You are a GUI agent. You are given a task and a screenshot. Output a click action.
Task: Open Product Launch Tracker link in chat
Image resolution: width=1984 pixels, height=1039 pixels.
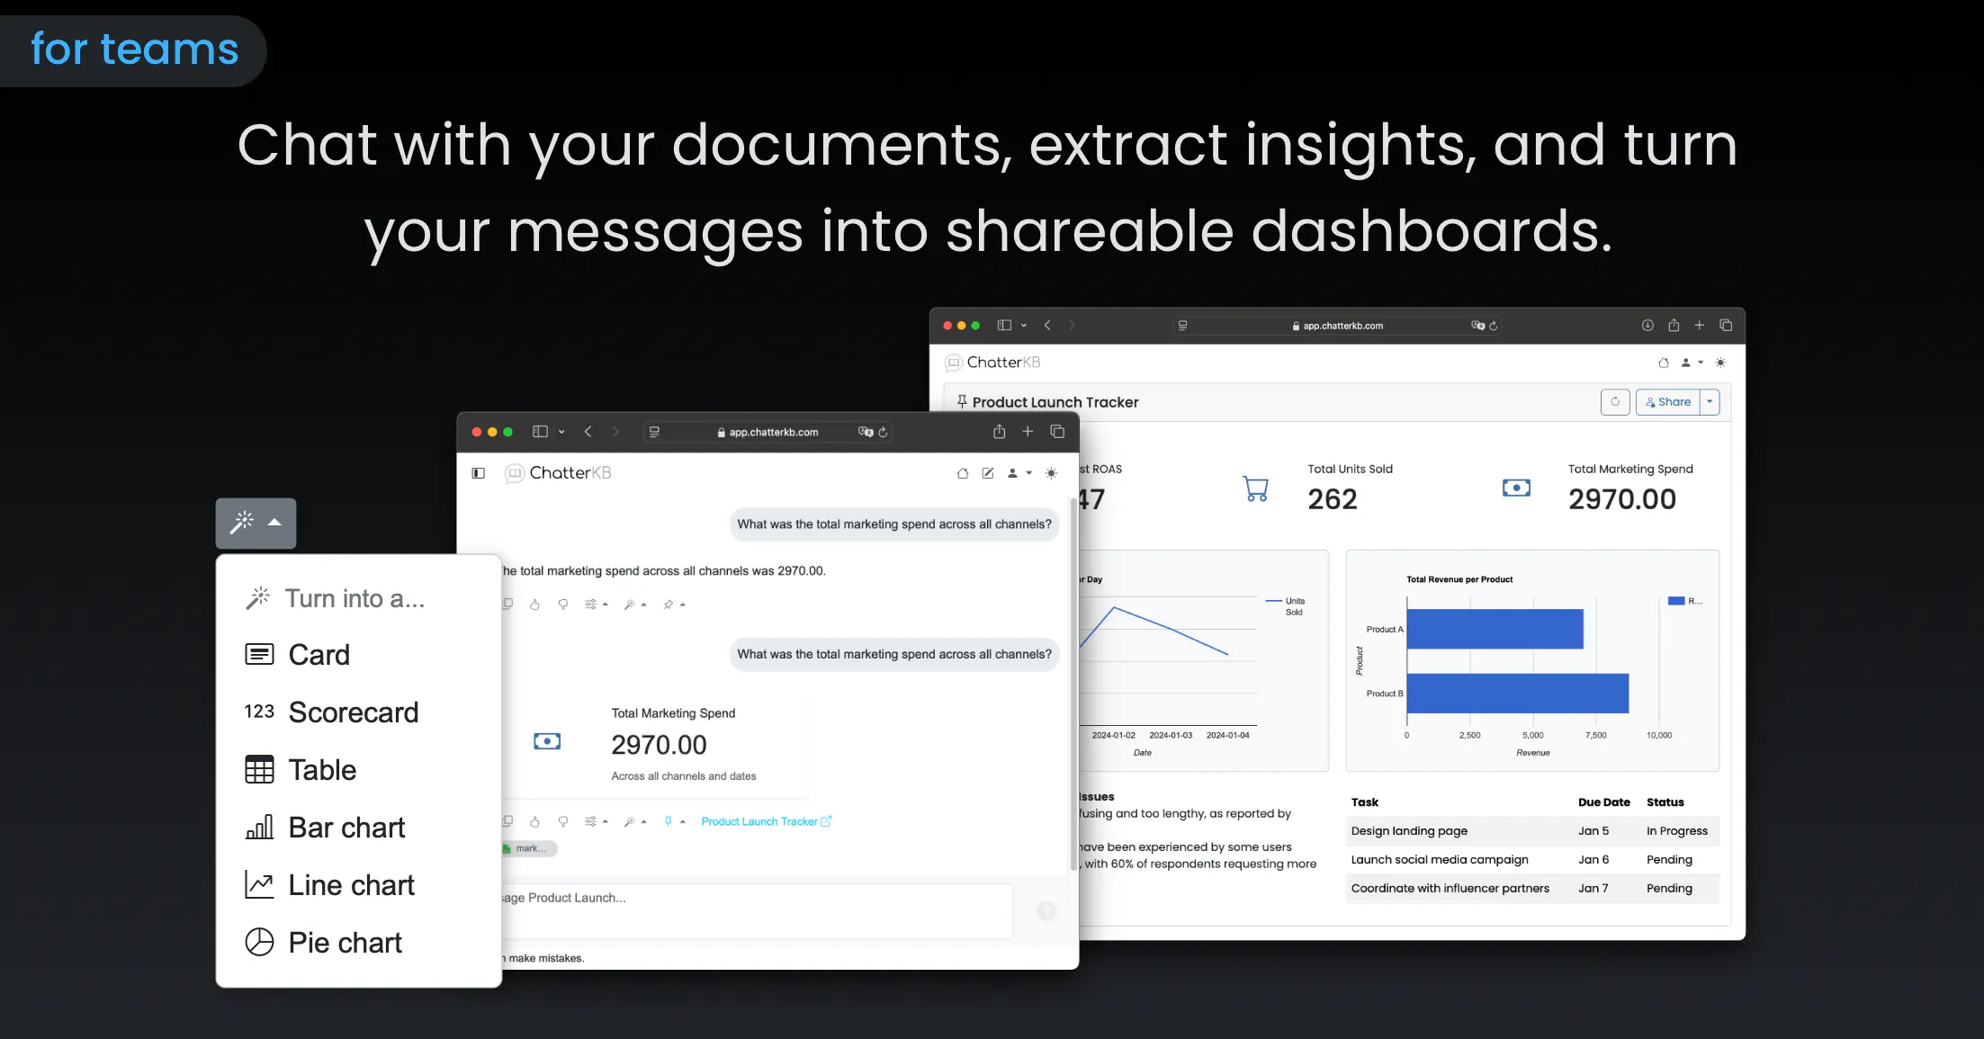[766, 821]
